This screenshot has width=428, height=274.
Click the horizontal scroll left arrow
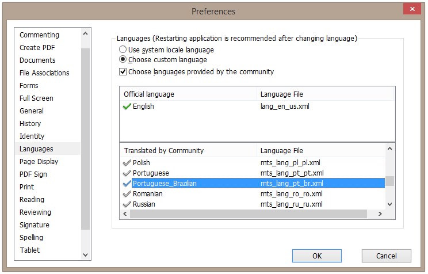pos(125,214)
